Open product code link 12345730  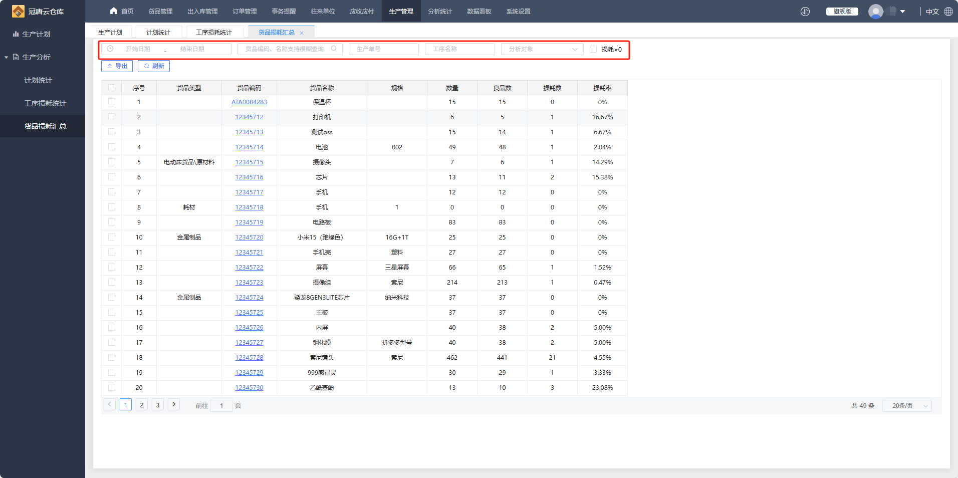(x=249, y=388)
